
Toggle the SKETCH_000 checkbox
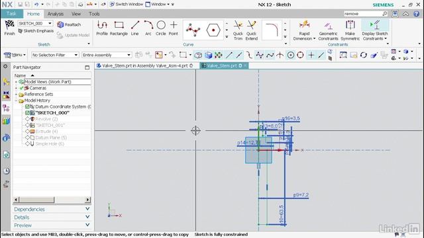[x=27, y=113]
